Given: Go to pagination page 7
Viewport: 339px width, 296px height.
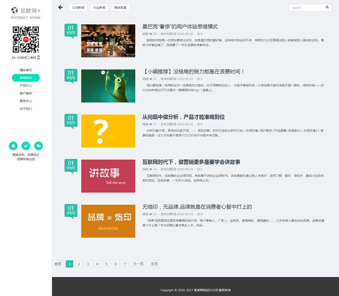Looking at the screenshot, I should tap(125, 264).
